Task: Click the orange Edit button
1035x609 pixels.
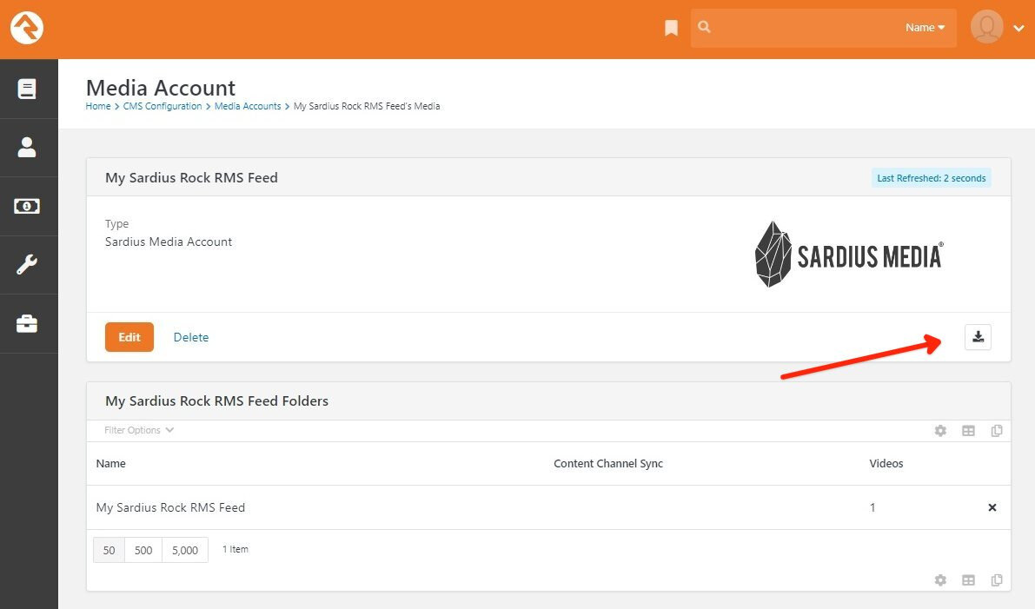Action: coord(129,337)
